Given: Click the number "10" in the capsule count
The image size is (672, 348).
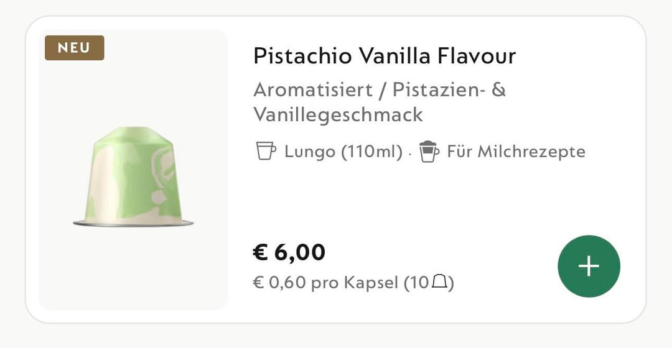Looking at the screenshot, I should [x=419, y=283].
